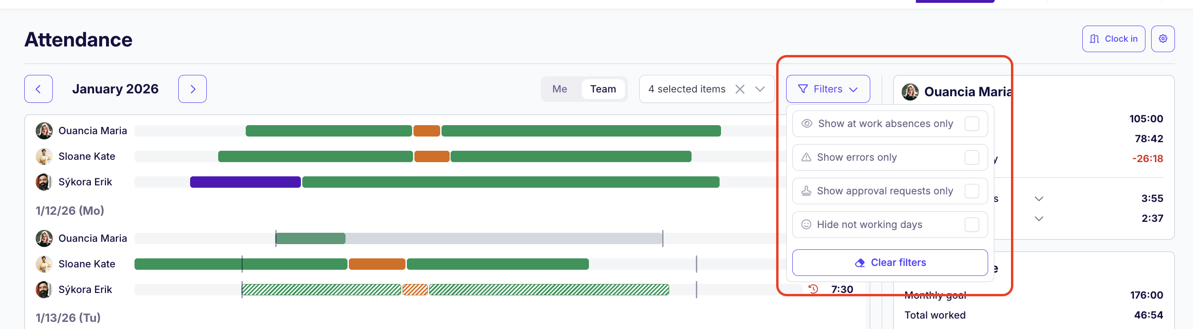This screenshot has width=1193, height=329.
Task: Advance to next month arrow
Action: point(192,89)
